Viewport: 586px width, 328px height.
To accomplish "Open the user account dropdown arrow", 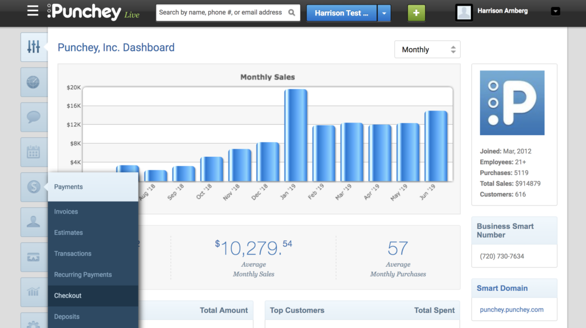I will 555,11.
